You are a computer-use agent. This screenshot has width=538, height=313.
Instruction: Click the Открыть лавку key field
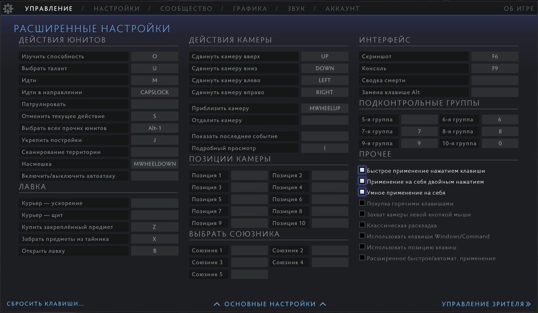click(155, 251)
